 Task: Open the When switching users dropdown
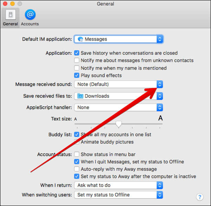(x=119, y=195)
